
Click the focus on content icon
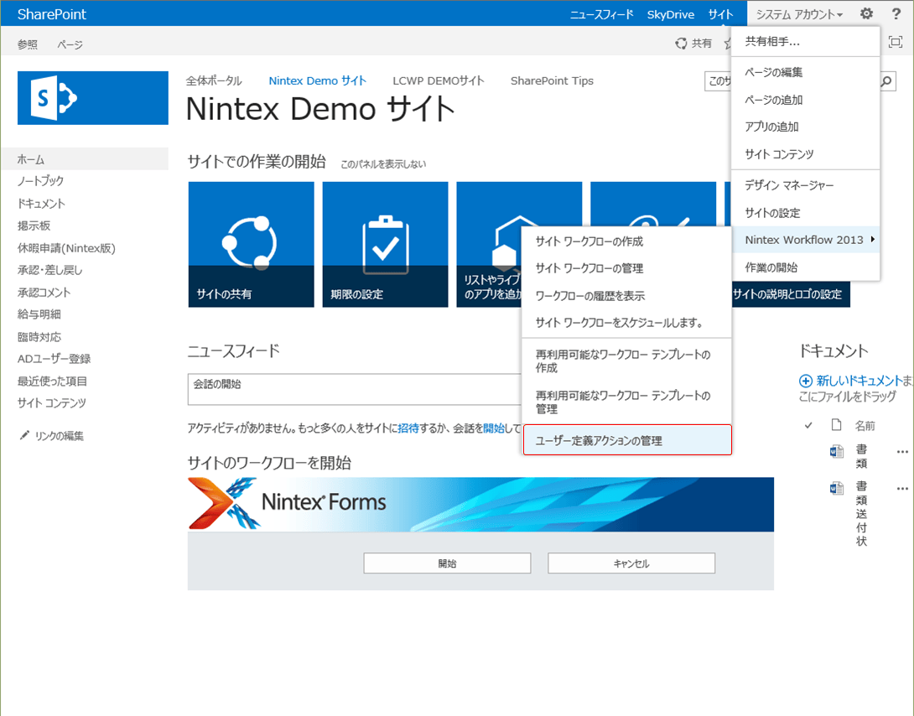point(896,42)
